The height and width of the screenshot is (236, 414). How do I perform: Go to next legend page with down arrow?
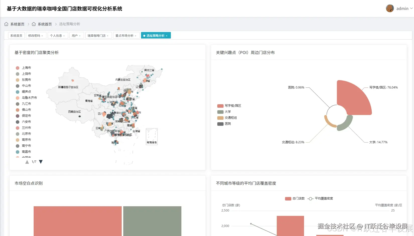coord(41,162)
